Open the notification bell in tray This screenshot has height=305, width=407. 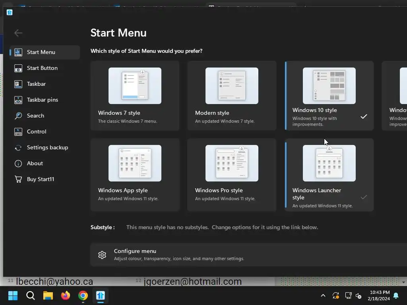[396, 295]
